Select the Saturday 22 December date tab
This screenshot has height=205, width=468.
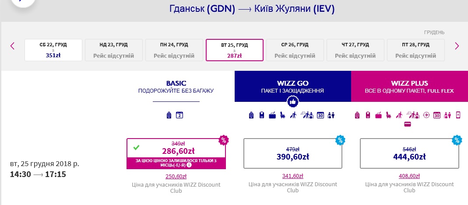(53, 50)
